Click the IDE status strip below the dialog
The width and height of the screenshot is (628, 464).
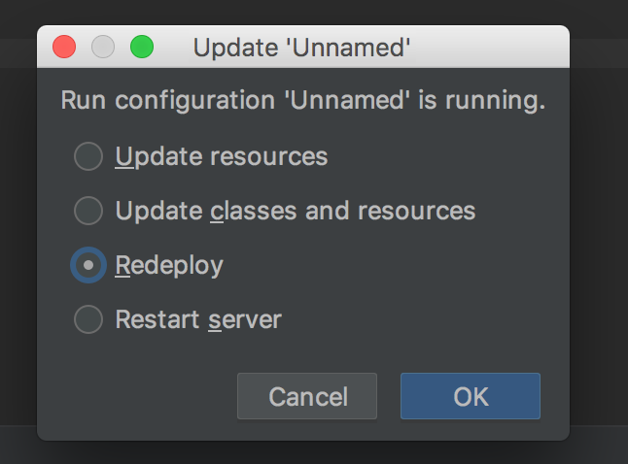tap(314, 454)
